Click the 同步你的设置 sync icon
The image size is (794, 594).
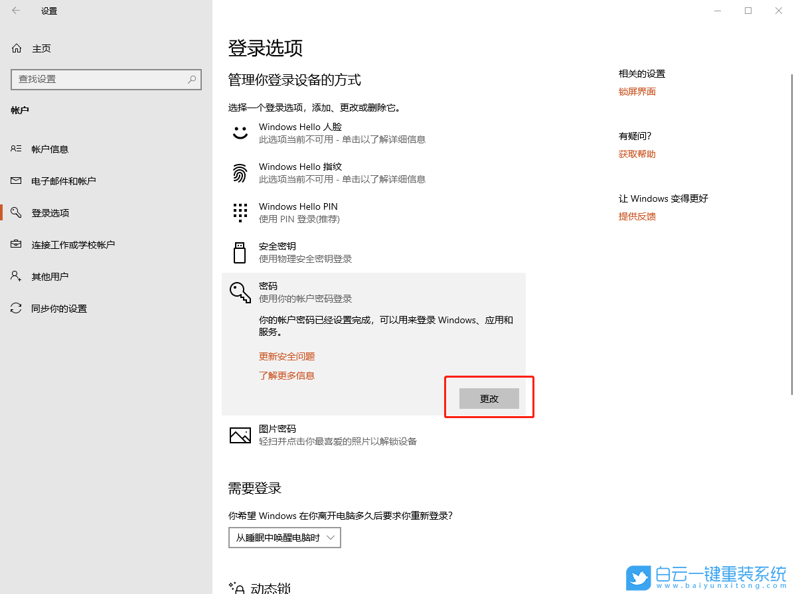coord(16,308)
